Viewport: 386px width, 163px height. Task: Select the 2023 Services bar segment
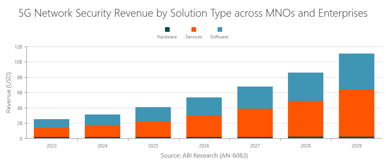(52, 132)
